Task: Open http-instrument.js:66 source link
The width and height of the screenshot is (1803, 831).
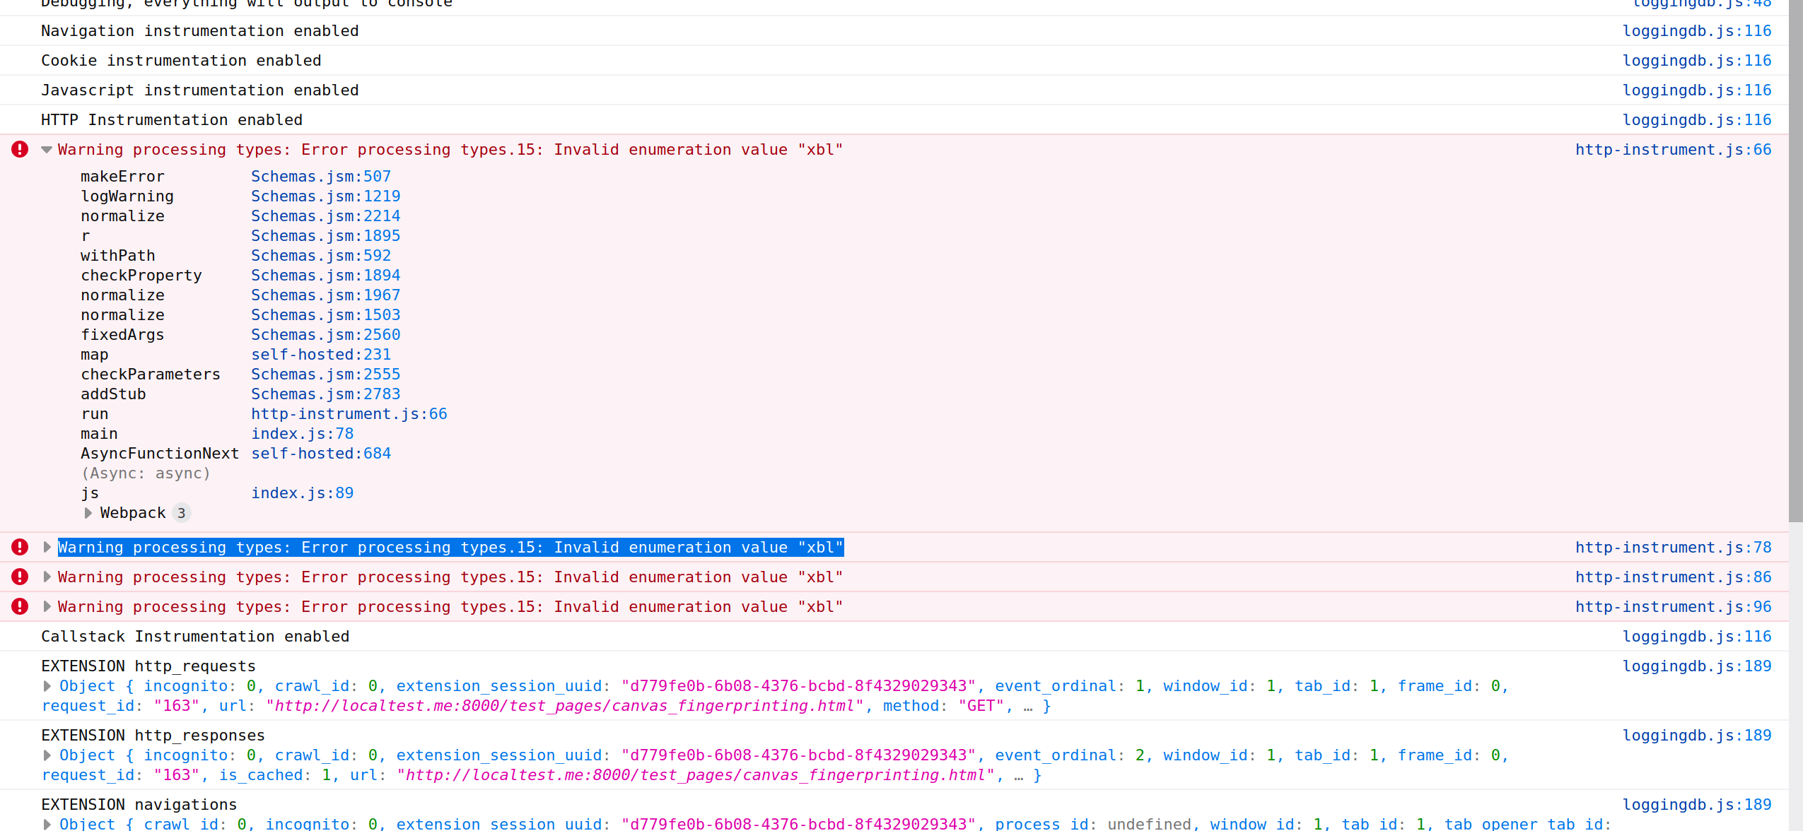Action: [1673, 149]
